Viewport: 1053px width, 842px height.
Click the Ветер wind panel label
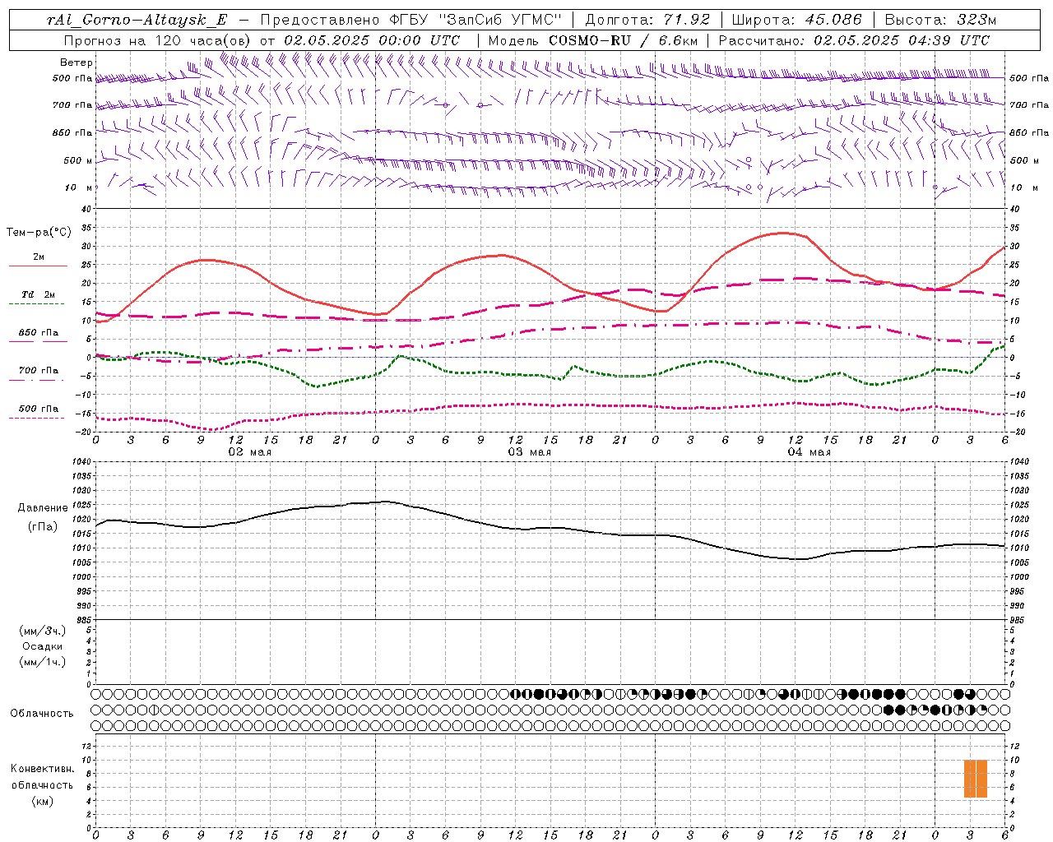point(77,62)
